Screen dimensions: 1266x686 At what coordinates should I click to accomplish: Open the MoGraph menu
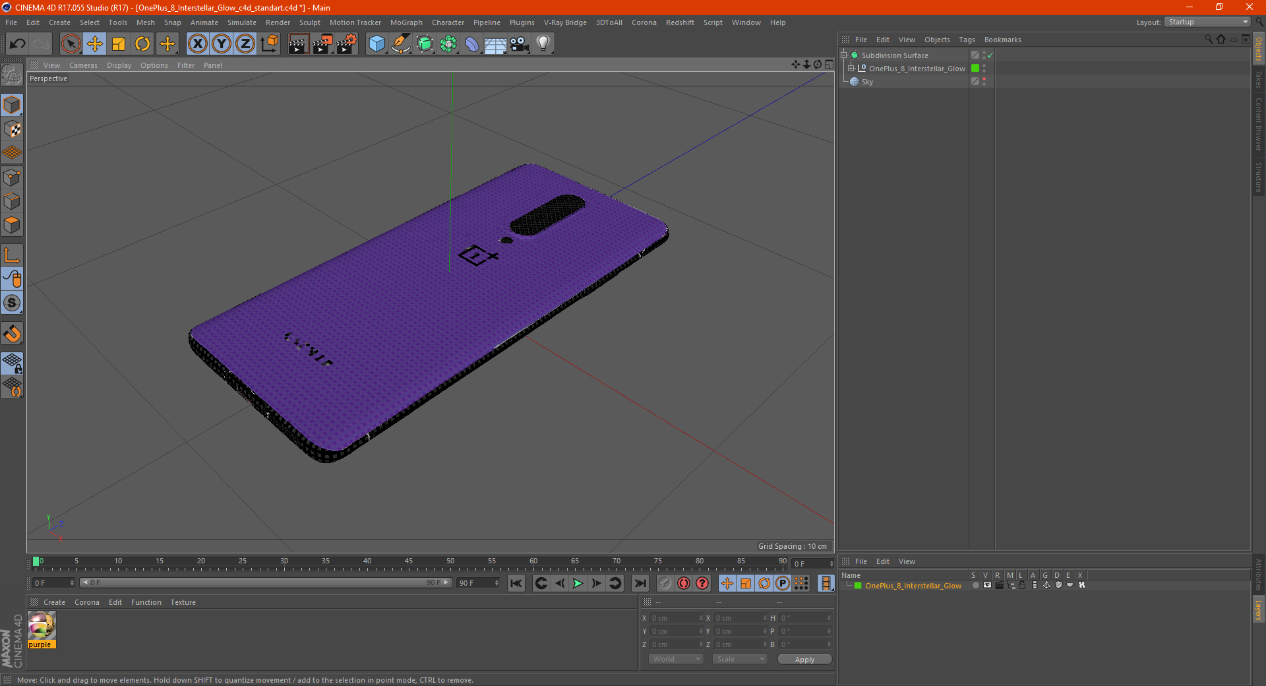click(x=406, y=22)
